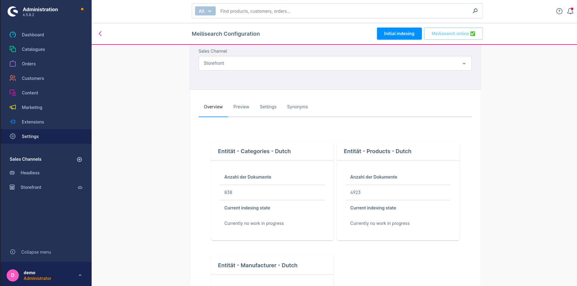
Task: Click the Administration version 6.5.8.2 text
Action: pos(28,15)
